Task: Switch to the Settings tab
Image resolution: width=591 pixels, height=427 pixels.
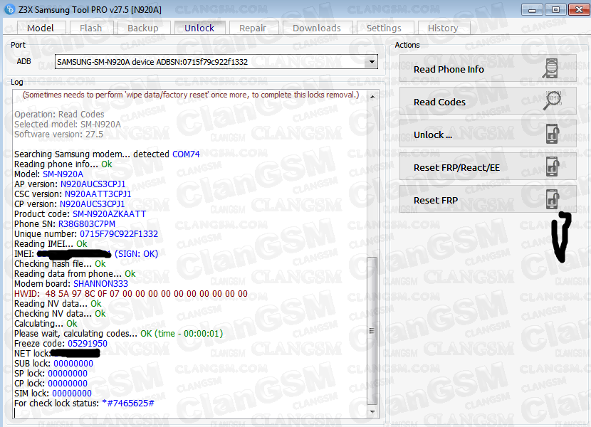Action: [x=384, y=28]
